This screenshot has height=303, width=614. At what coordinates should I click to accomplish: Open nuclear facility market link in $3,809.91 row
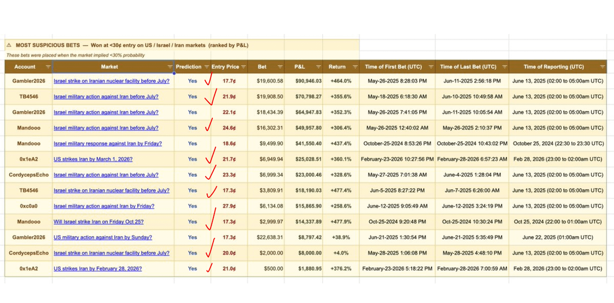click(x=112, y=190)
